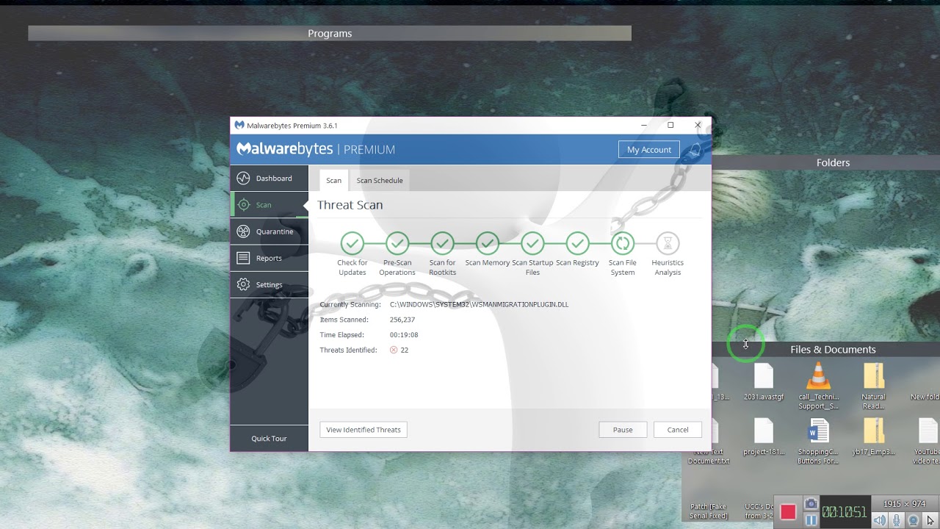This screenshot has height=529, width=940.
Task: Maximize the Malwarebytes window
Action: 670,126
